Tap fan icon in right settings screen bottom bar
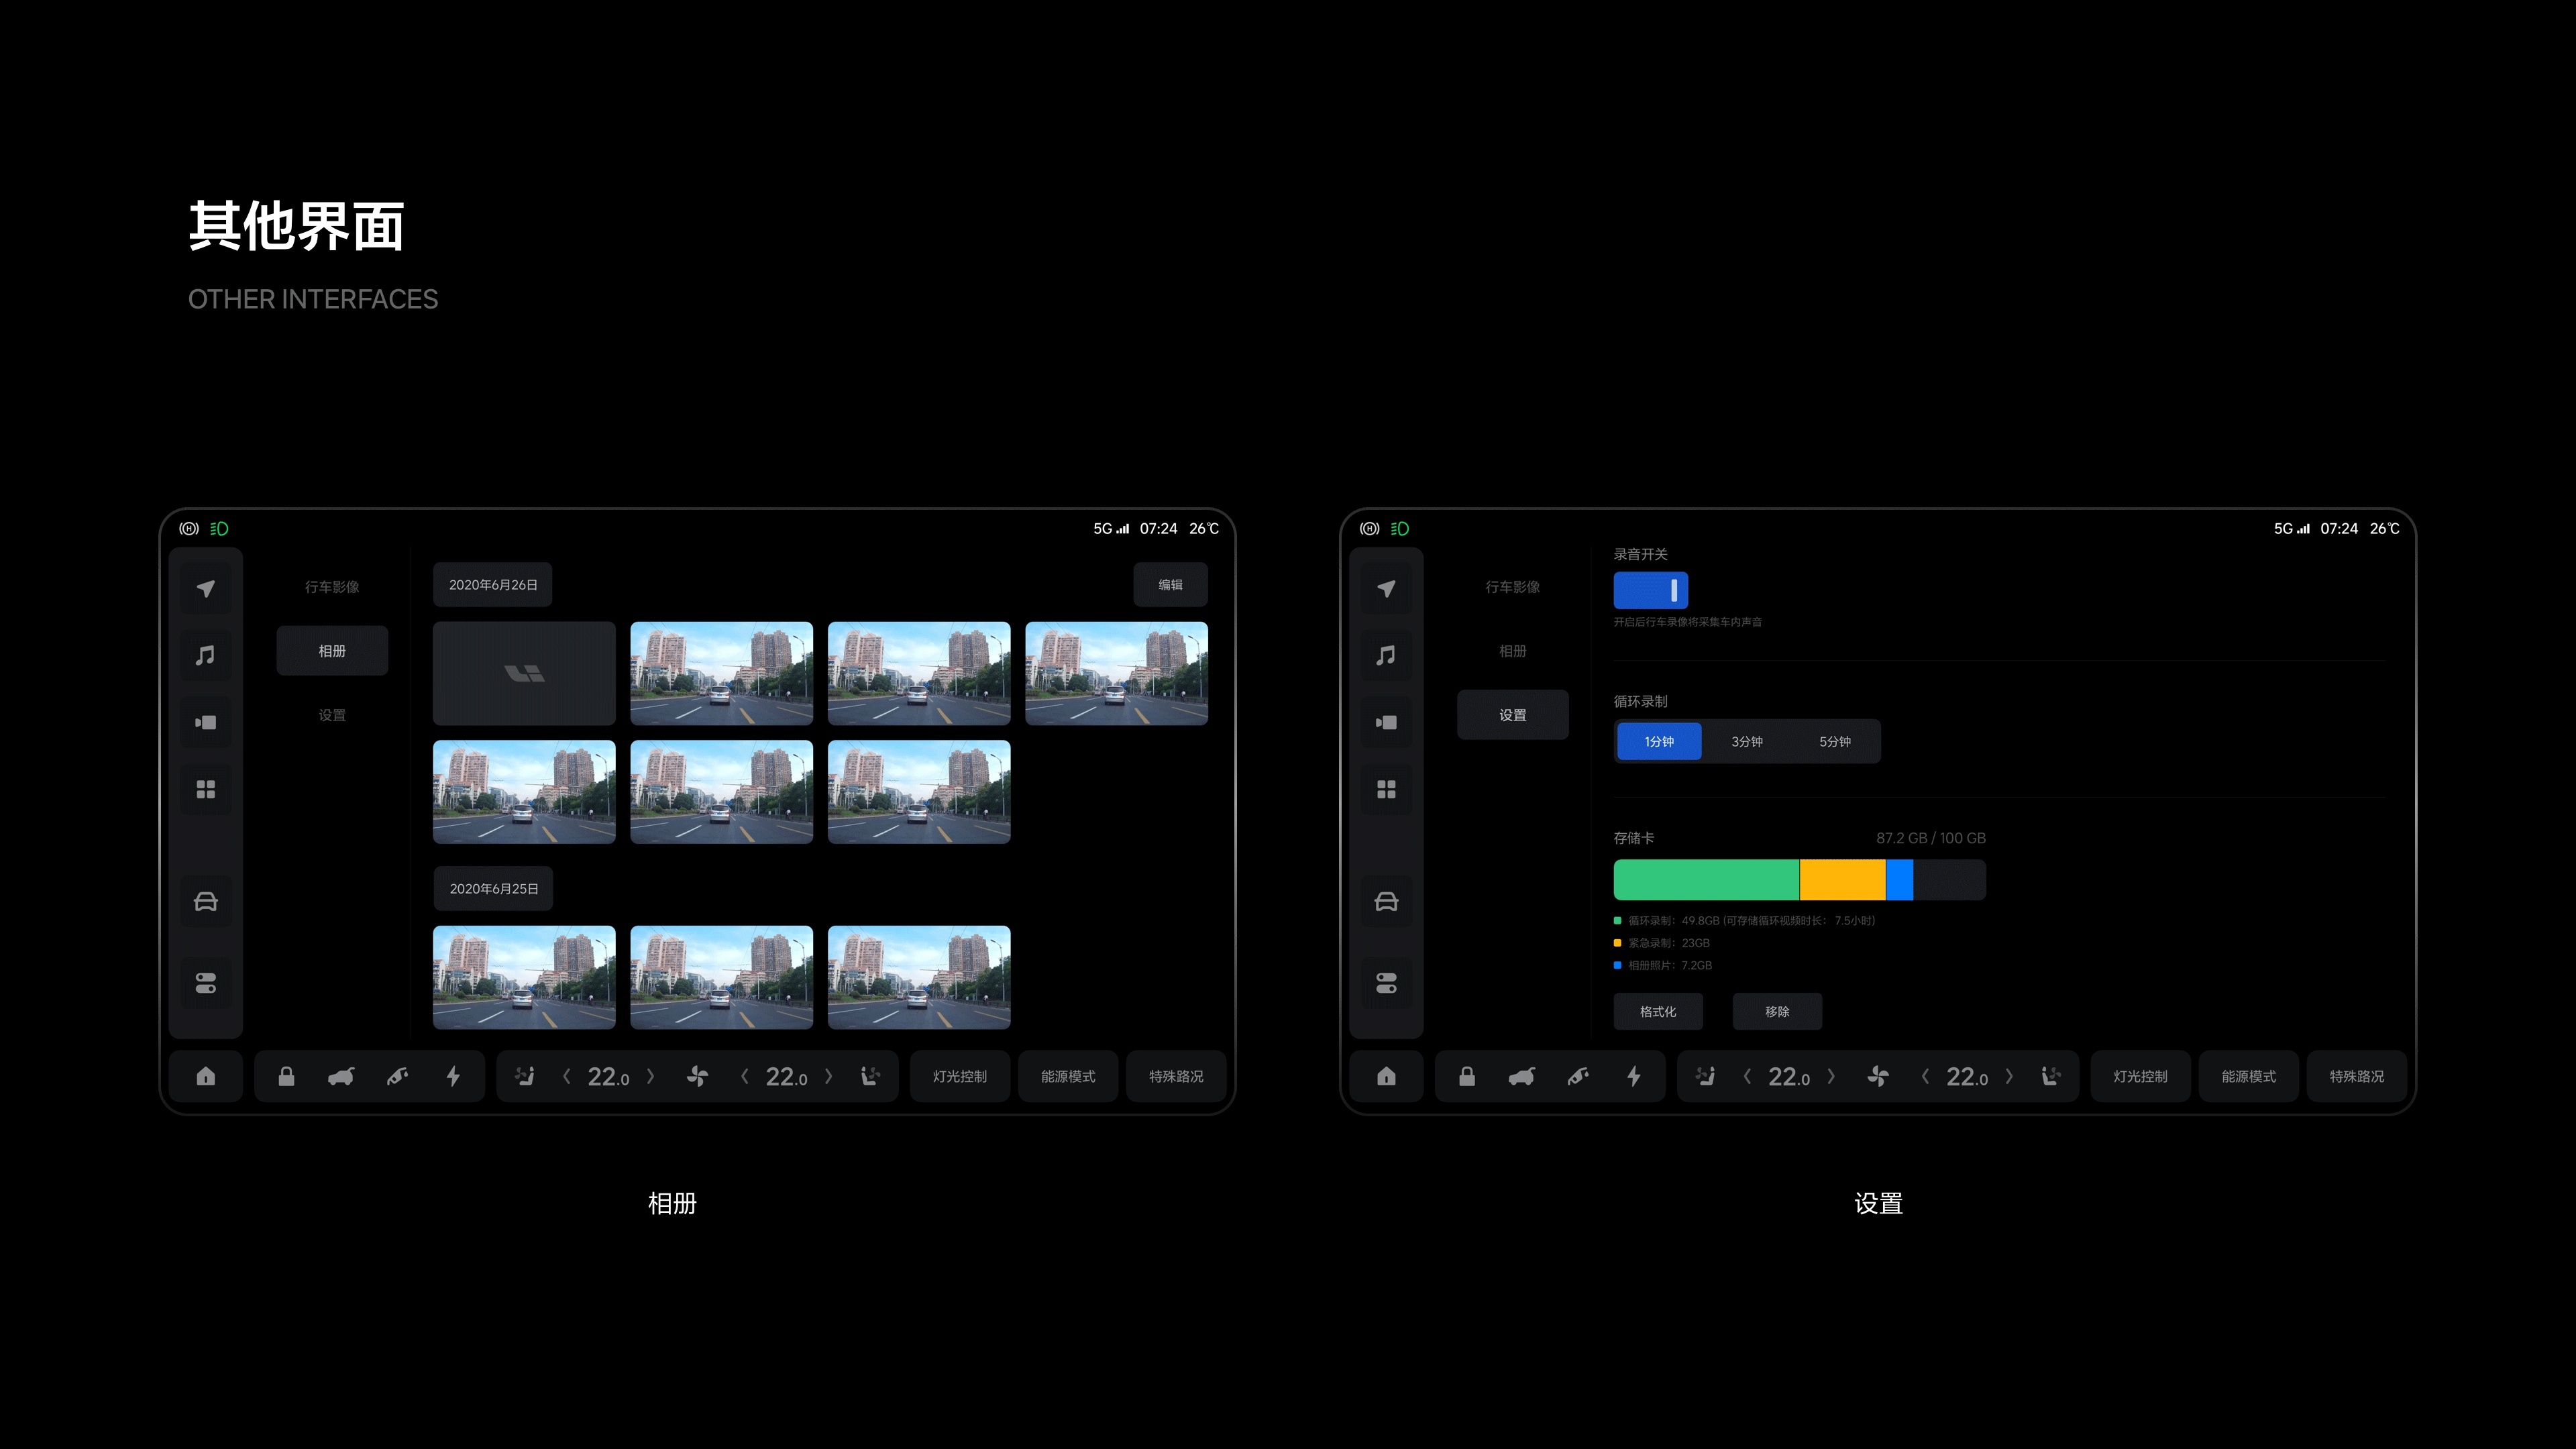The width and height of the screenshot is (2576, 1449). pyautogui.click(x=1878, y=1077)
